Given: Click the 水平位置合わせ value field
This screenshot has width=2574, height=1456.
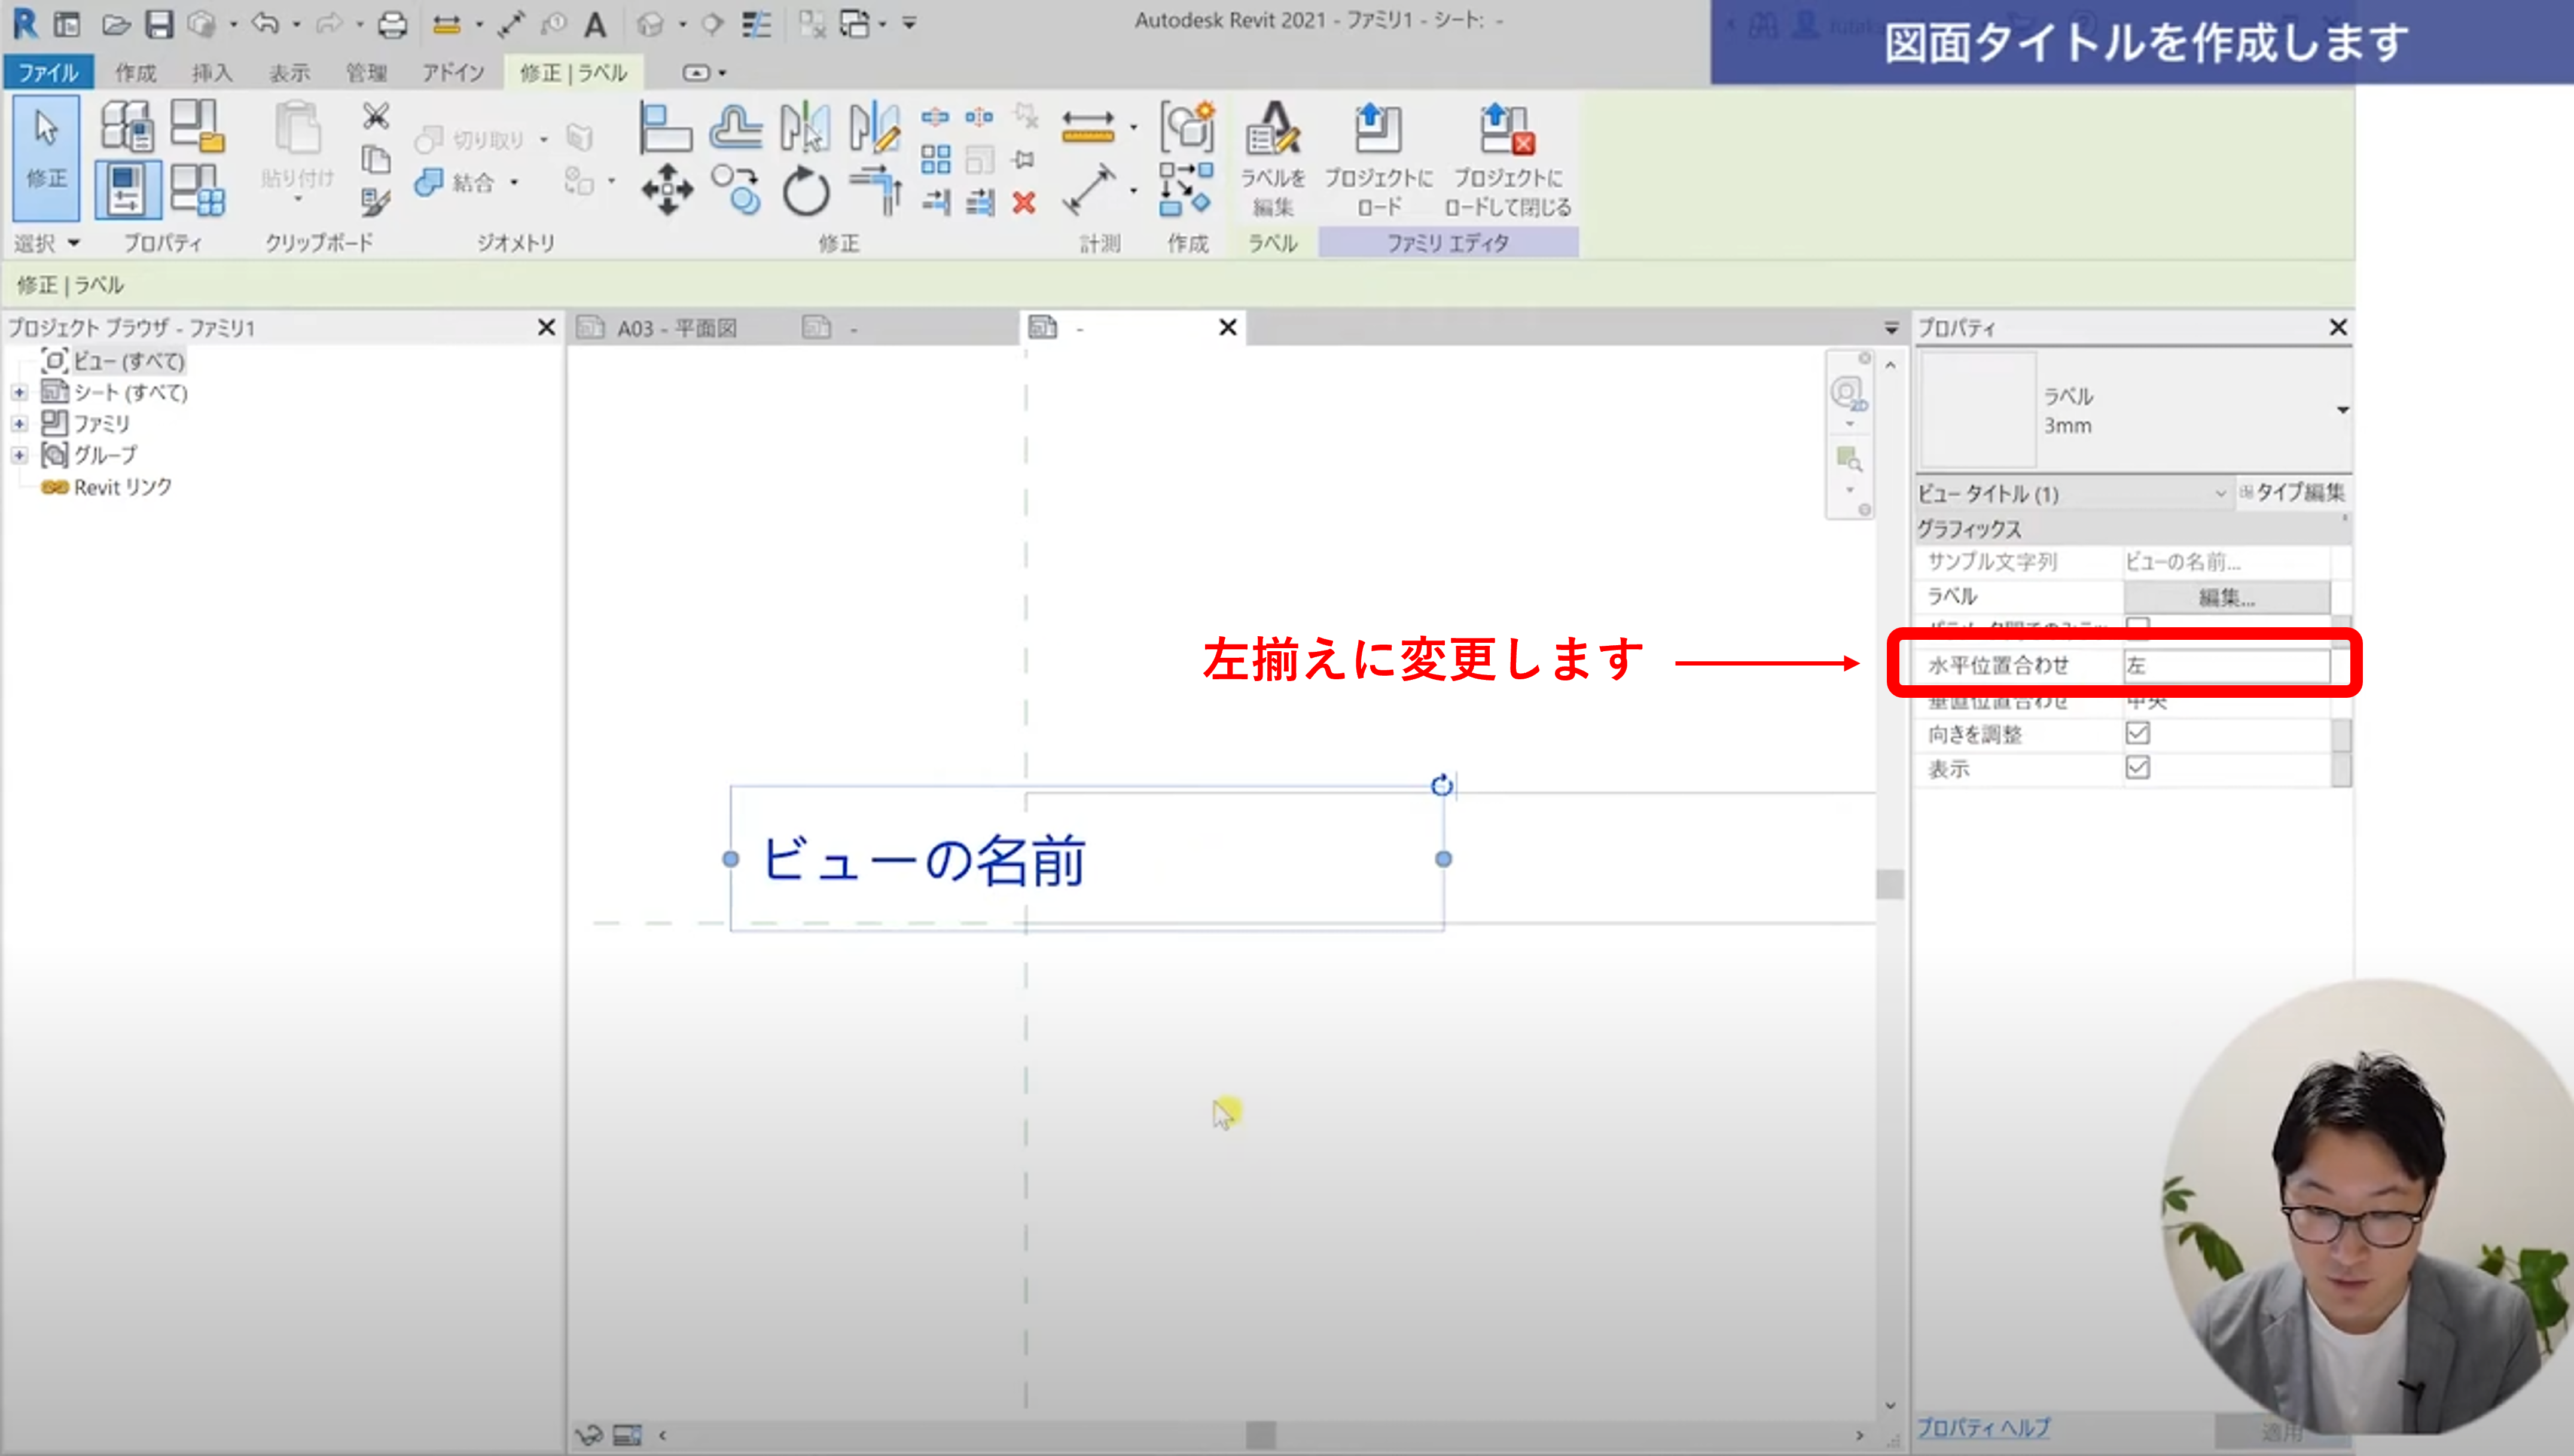Looking at the screenshot, I should coord(2226,665).
